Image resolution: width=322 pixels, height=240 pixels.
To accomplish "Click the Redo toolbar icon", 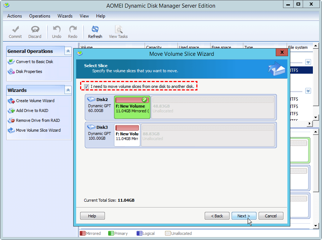I will (73, 30).
